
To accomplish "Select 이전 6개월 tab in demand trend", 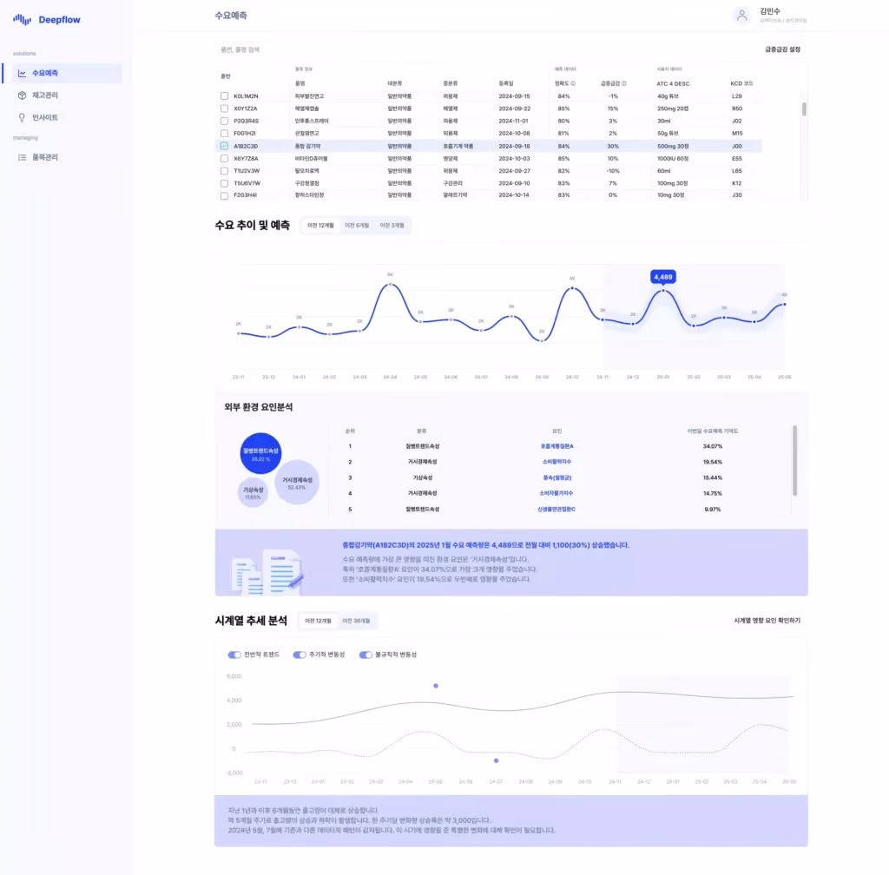I will pyautogui.click(x=357, y=226).
